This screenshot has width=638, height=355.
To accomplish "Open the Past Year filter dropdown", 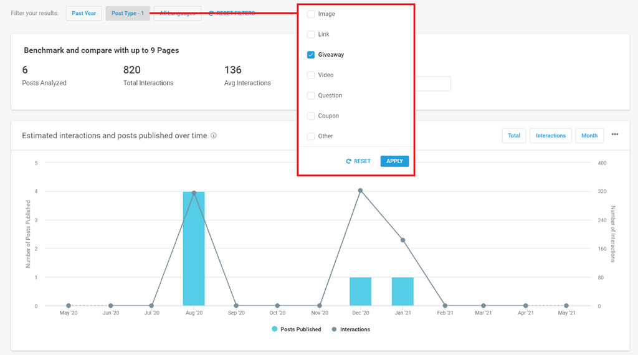I will pyautogui.click(x=83, y=13).
